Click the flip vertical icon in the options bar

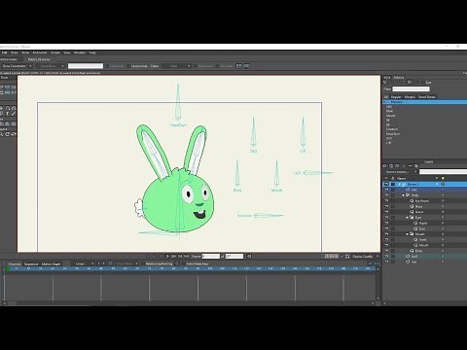[246, 66]
